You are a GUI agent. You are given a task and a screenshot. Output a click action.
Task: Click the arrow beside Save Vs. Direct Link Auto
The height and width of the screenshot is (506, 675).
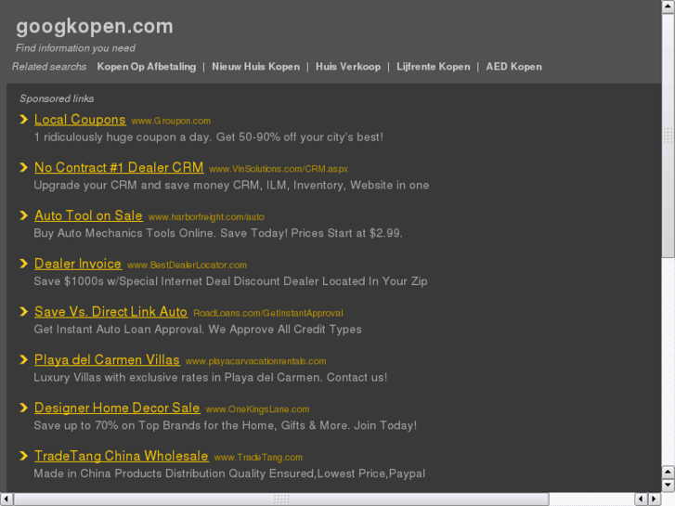tap(24, 312)
